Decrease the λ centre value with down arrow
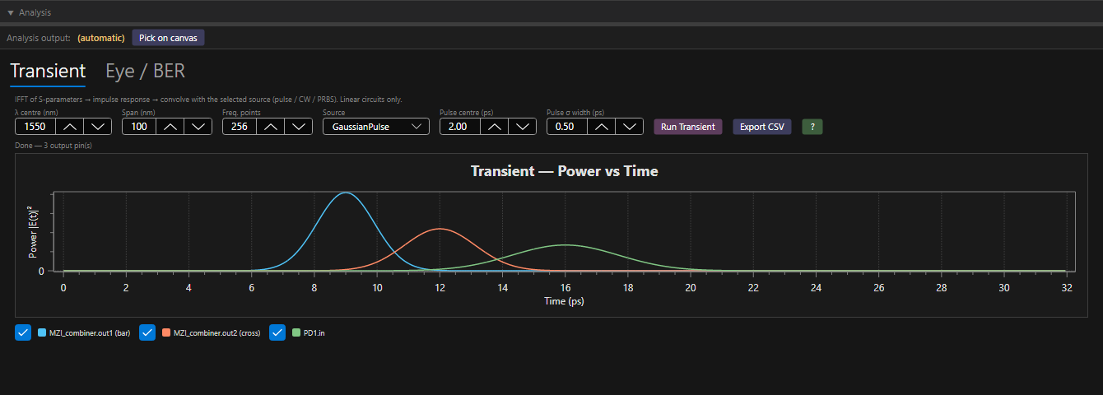Screen dimensions: 1103x395 pos(98,127)
